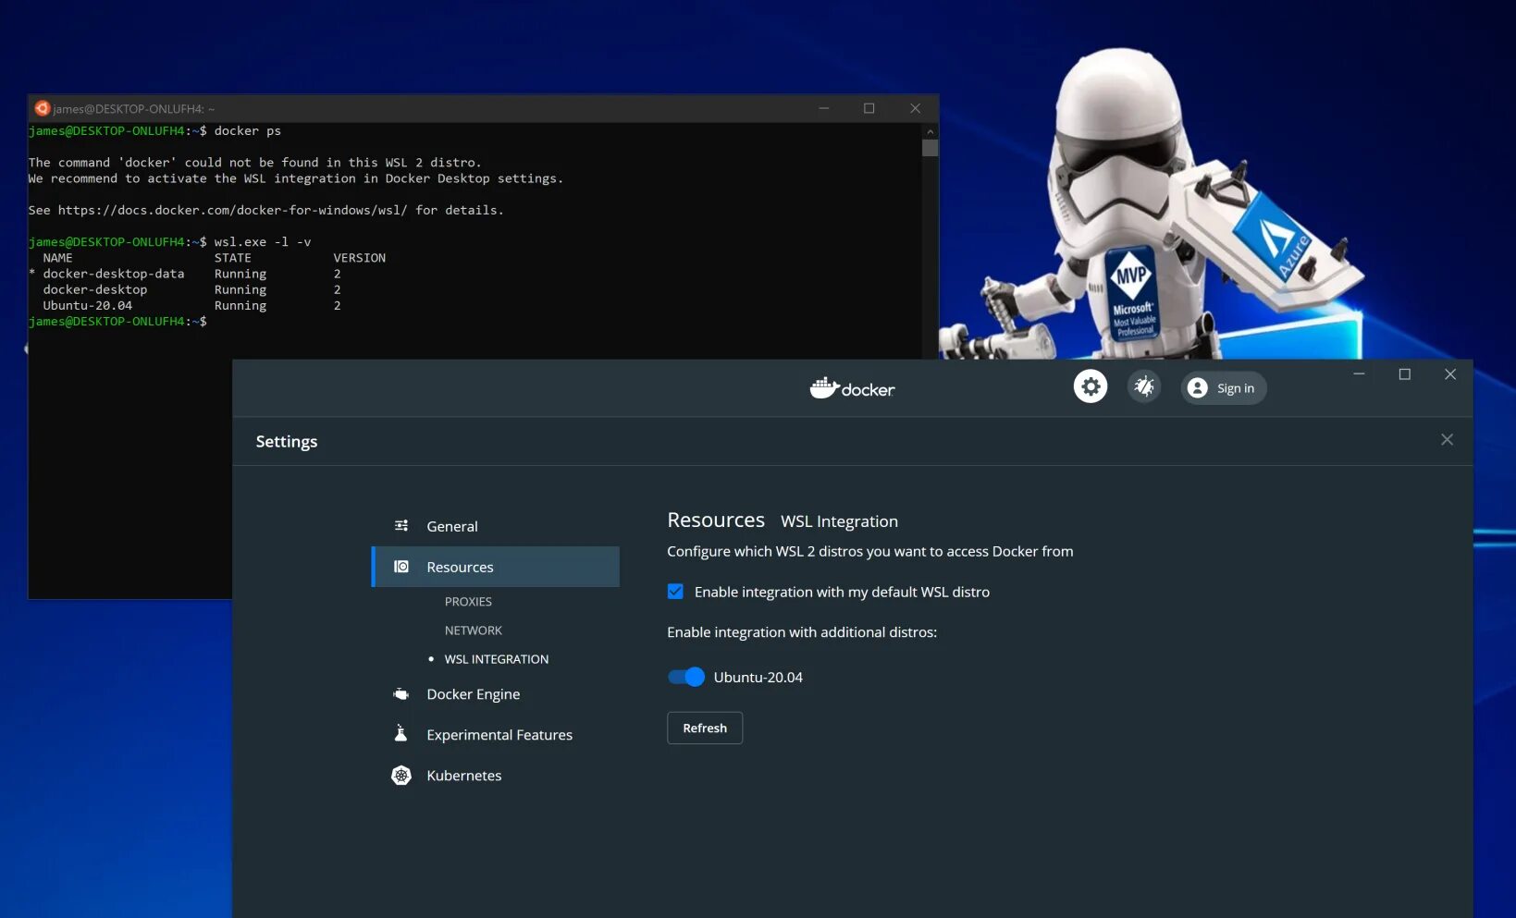Select WSL Integration sub-section
Screen dimensions: 1516x918
tap(497, 659)
